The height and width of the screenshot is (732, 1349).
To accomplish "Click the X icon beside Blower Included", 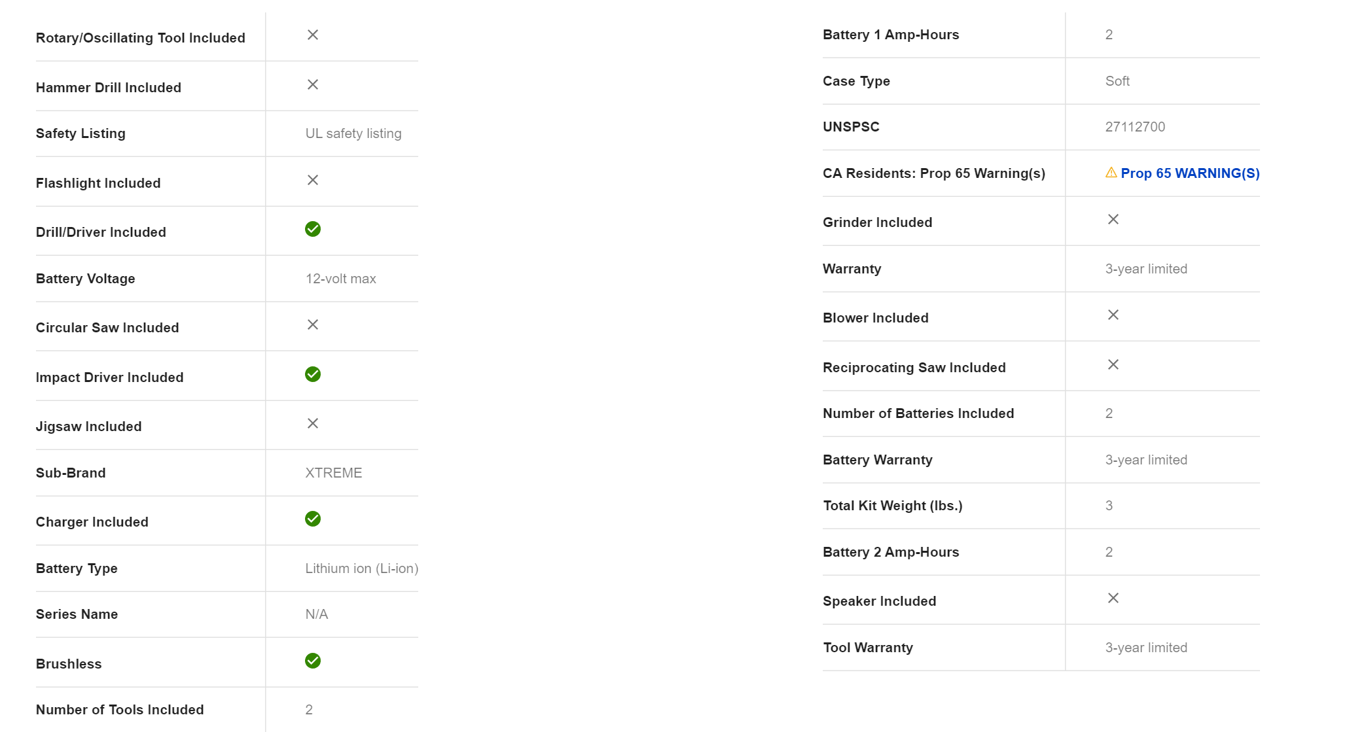I will 1113,315.
